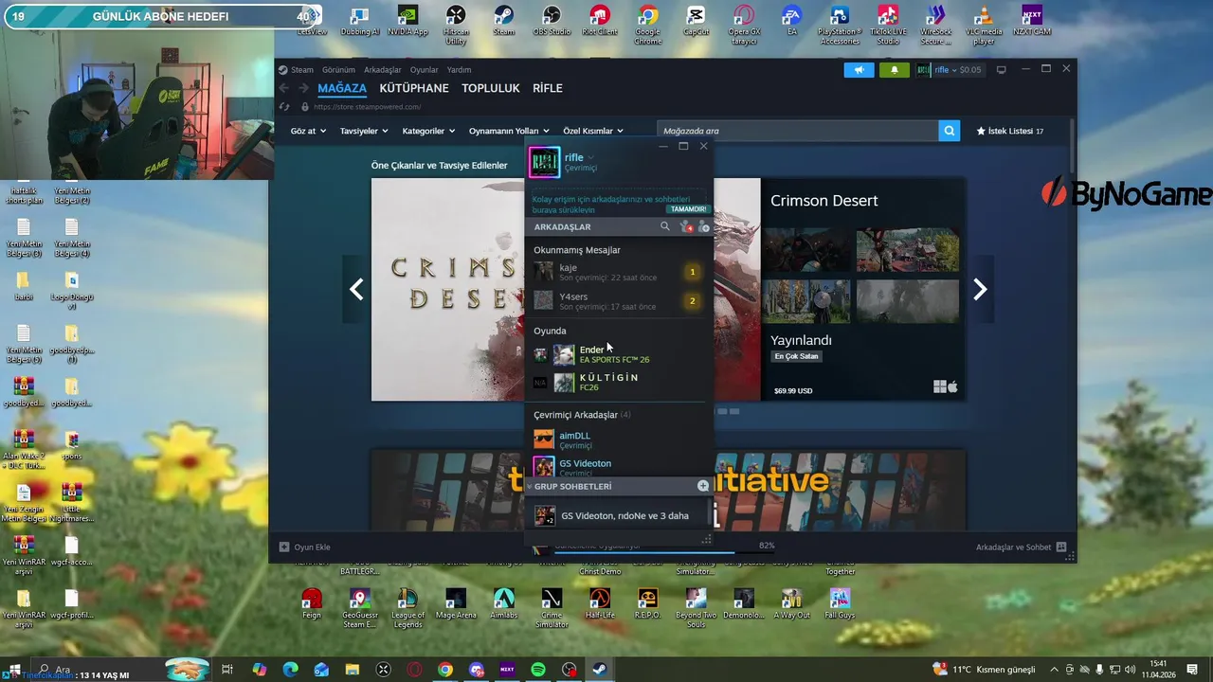Open Fall Guys desktop shortcut
This screenshot has height=682, width=1213.
[x=840, y=604]
